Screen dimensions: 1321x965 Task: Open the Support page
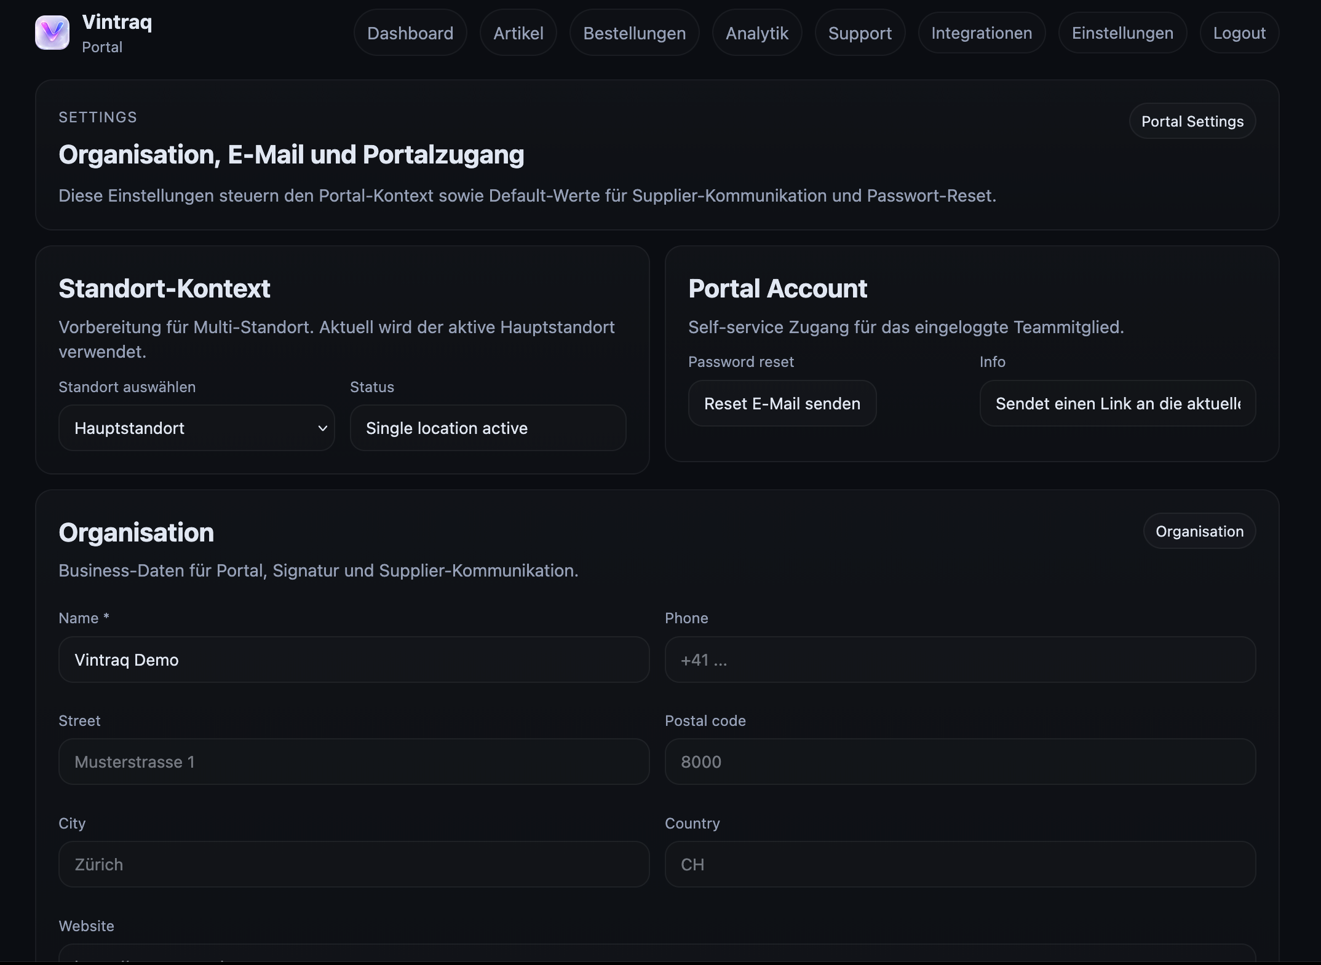pos(859,33)
